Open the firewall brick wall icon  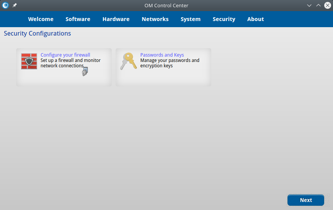(29, 61)
